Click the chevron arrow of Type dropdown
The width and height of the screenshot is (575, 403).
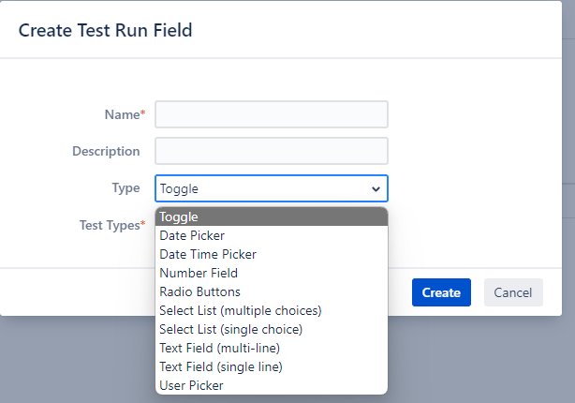tap(376, 188)
